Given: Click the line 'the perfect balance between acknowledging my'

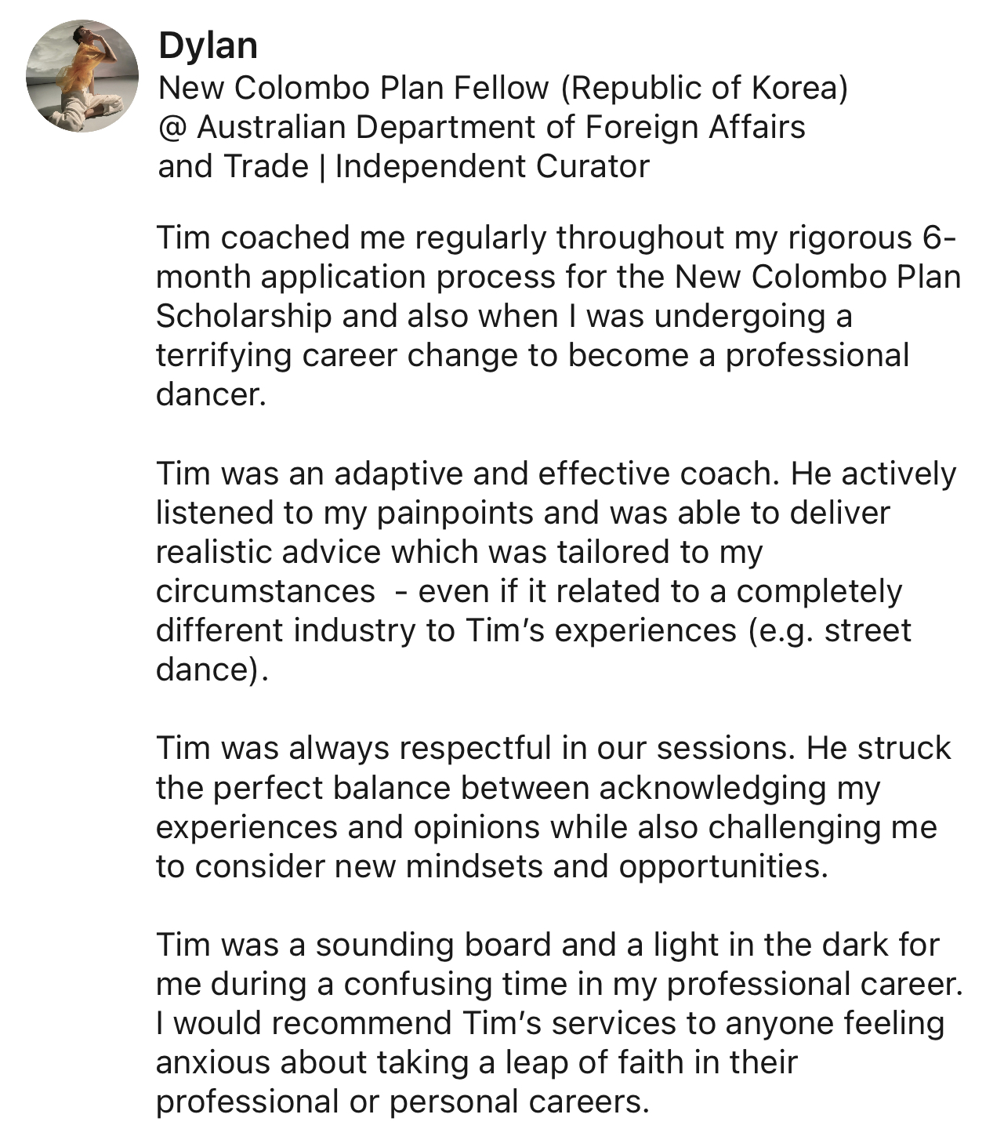Looking at the screenshot, I should (518, 788).
